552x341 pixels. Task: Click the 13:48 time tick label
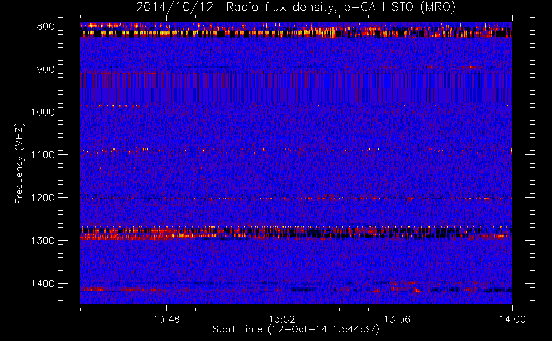tap(166, 320)
